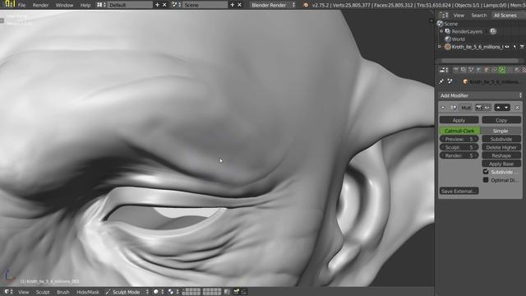
Task: Toggle viewport visibility of Kroth_lite object
Action: [x=507, y=47]
